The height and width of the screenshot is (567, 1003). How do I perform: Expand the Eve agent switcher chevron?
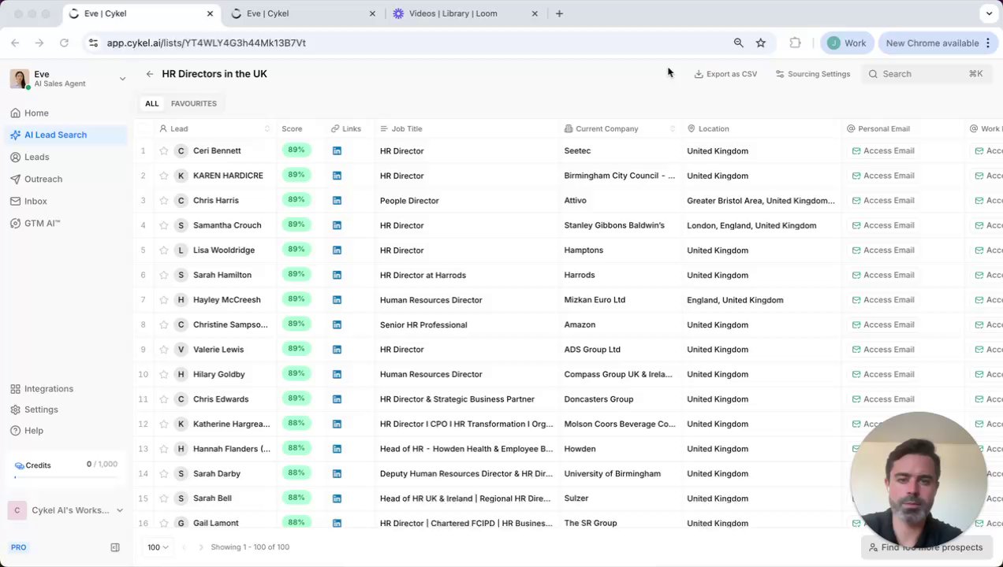tap(122, 79)
